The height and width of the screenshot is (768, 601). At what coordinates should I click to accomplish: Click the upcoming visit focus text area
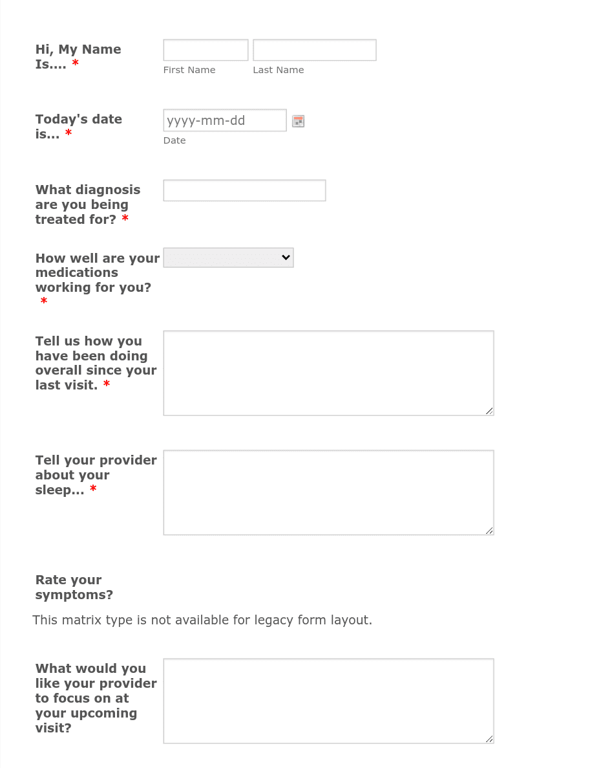pyautogui.click(x=328, y=701)
